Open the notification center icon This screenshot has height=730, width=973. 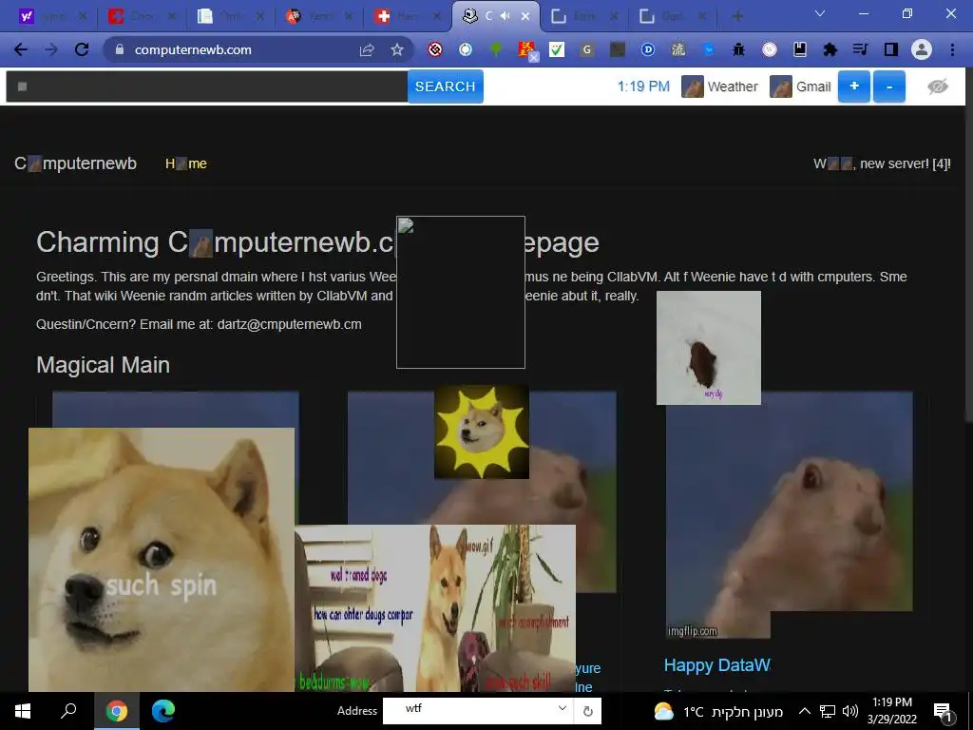(943, 712)
